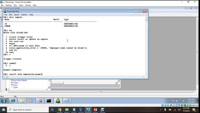200x113 pixels.
Task: Click the guest network tray icon
Action: (180, 101)
